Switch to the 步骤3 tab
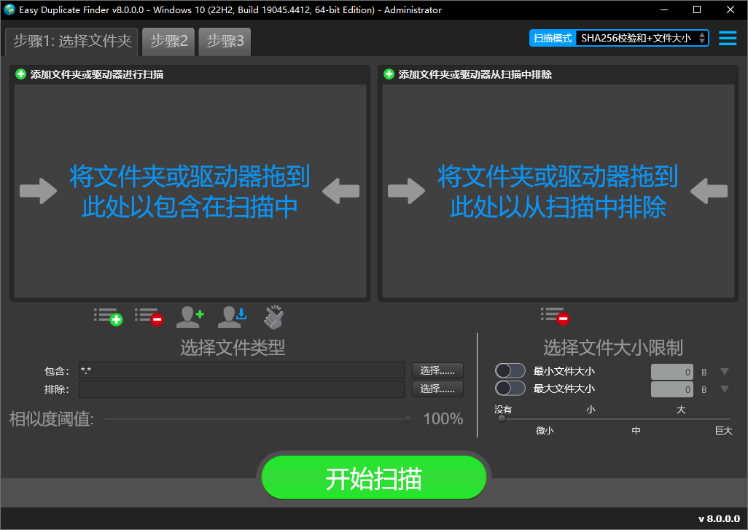Viewport: 748px width, 530px height. pyautogui.click(x=225, y=42)
